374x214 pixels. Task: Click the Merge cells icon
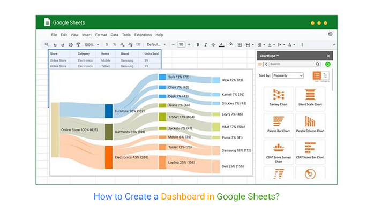pyautogui.click(x=248, y=45)
